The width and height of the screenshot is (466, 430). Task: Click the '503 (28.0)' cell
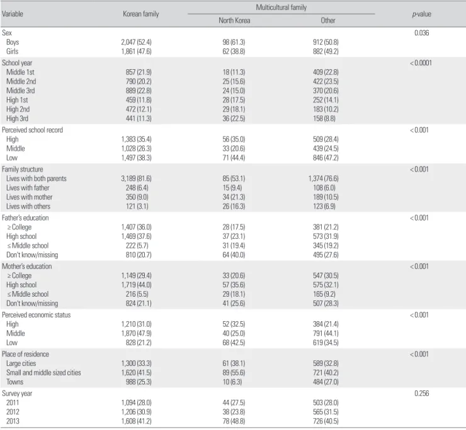click(x=326, y=403)
